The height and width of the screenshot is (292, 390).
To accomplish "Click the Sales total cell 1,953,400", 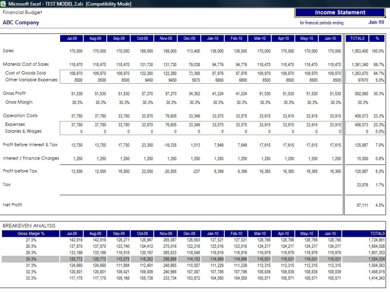I will pyautogui.click(x=360, y=51).
